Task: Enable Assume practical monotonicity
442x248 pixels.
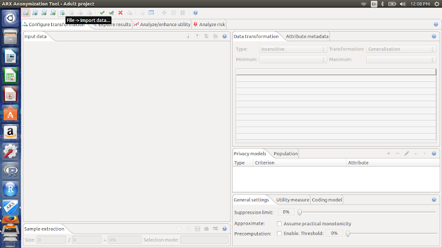Action: coord(279,223)
